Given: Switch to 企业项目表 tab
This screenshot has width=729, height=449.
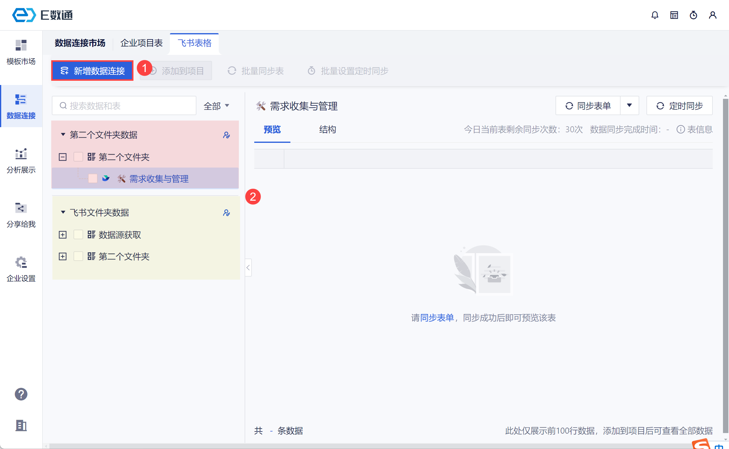Looking at the screenshot, I should pyautogui.click(x=142, y=43).
